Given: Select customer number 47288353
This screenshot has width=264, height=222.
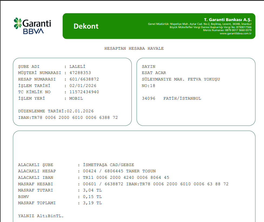Looking at the screenshot, I should click(80, 73).
